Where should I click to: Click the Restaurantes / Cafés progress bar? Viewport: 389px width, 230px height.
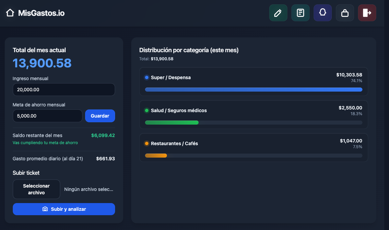click(253, 156)
